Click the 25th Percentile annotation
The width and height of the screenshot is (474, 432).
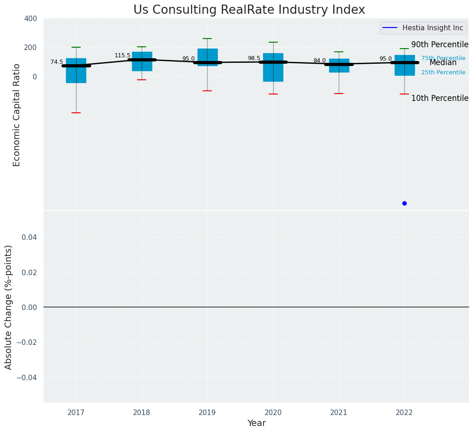tap(443, 72)
